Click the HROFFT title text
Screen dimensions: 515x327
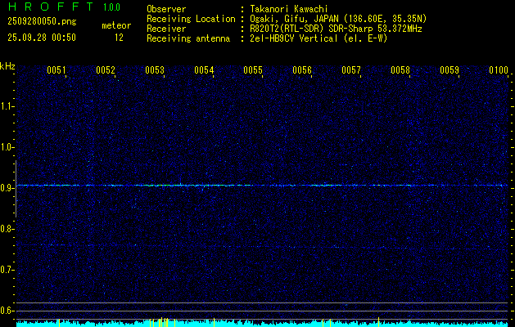point(51,7)
